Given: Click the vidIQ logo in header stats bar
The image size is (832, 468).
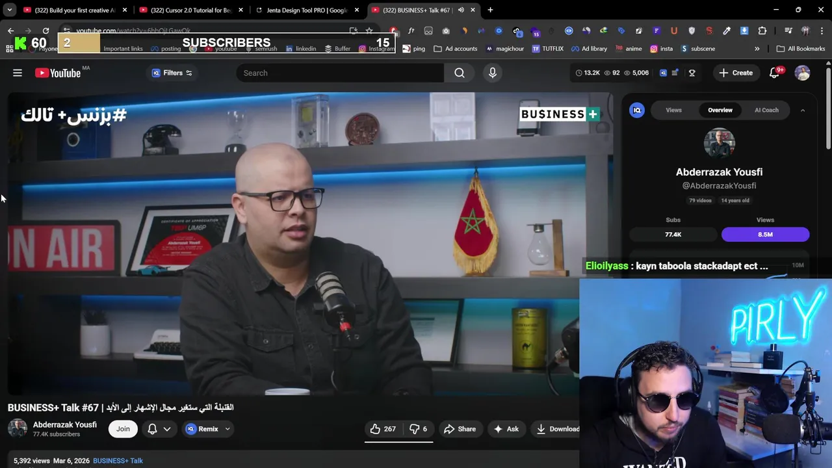Looking at the screenshot, I should tap(663, 73).
